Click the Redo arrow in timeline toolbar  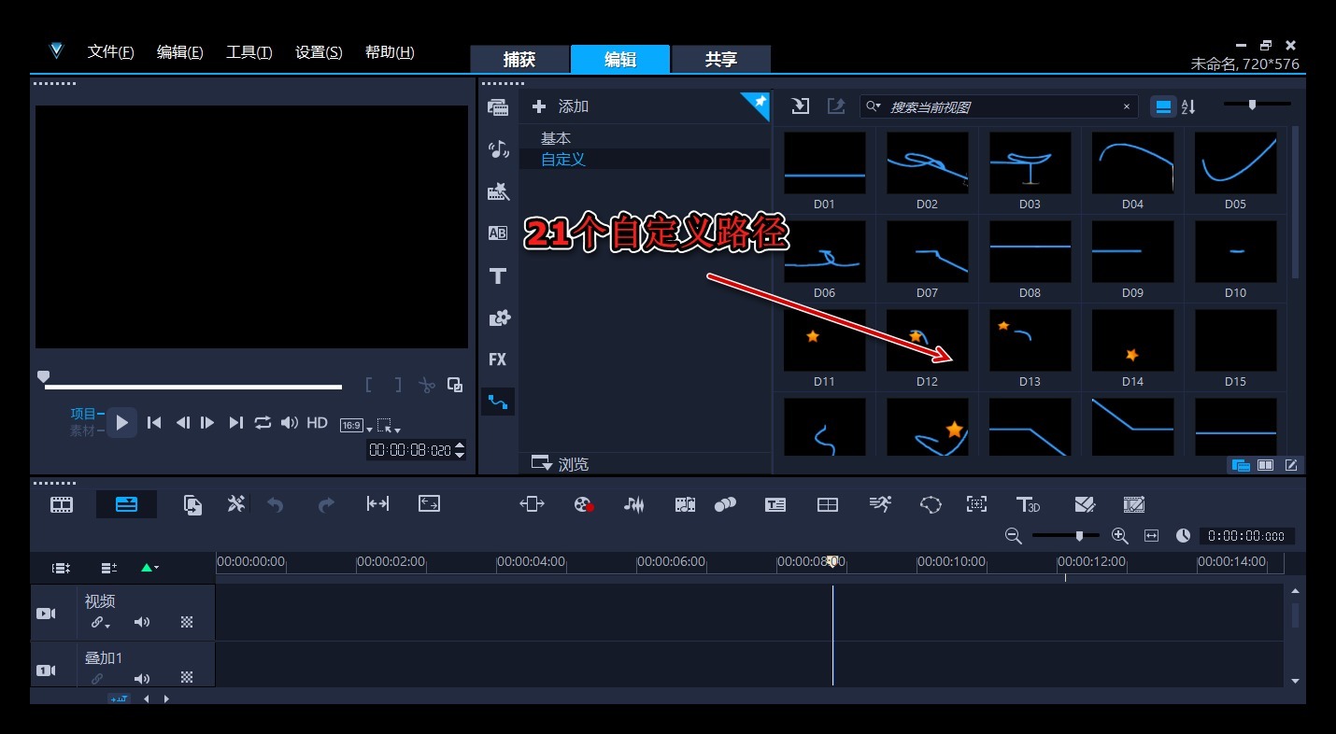coord(326,504)
